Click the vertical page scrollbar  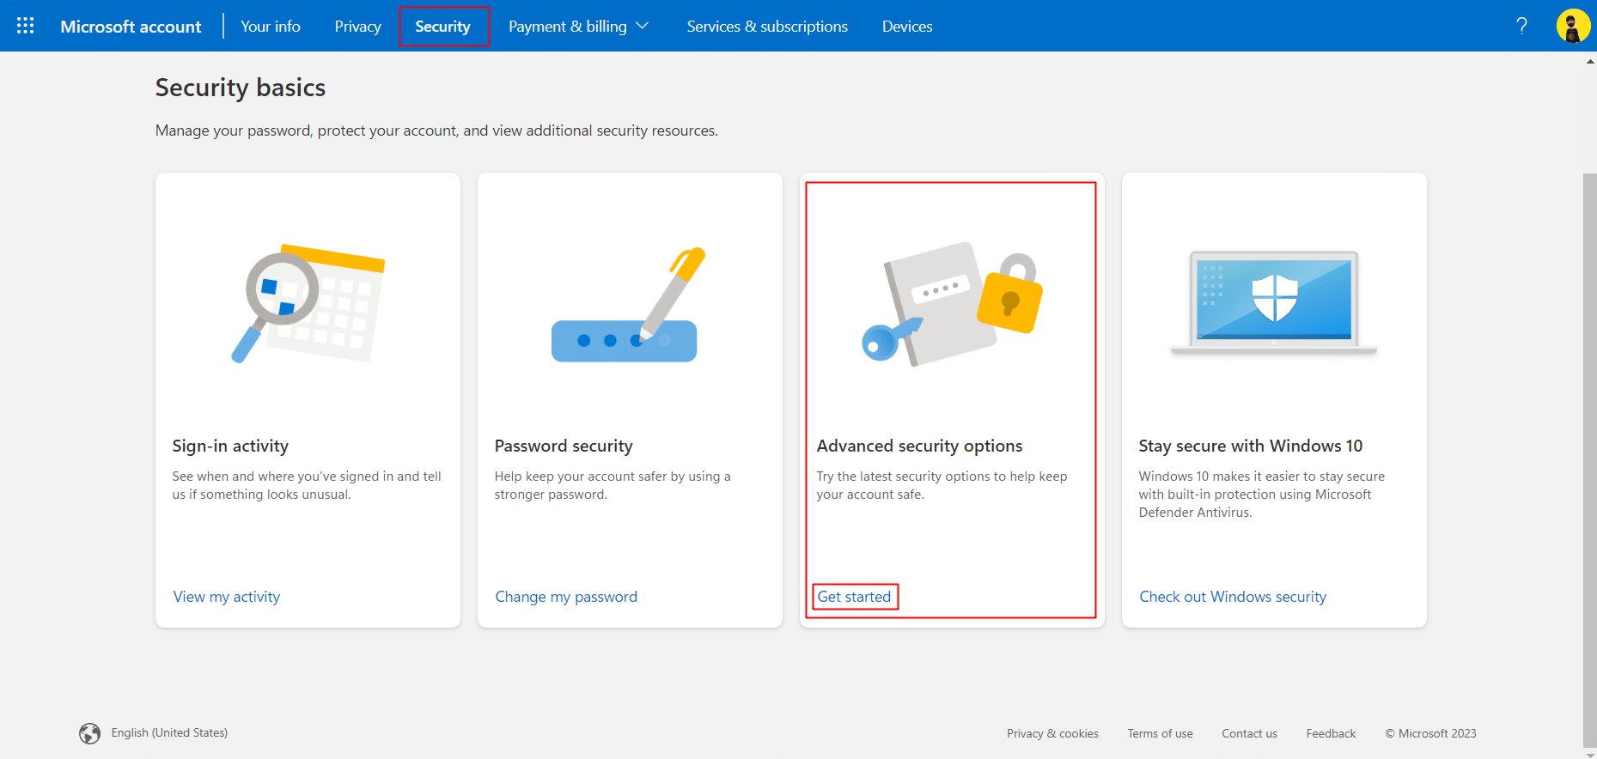[1589, 459]
